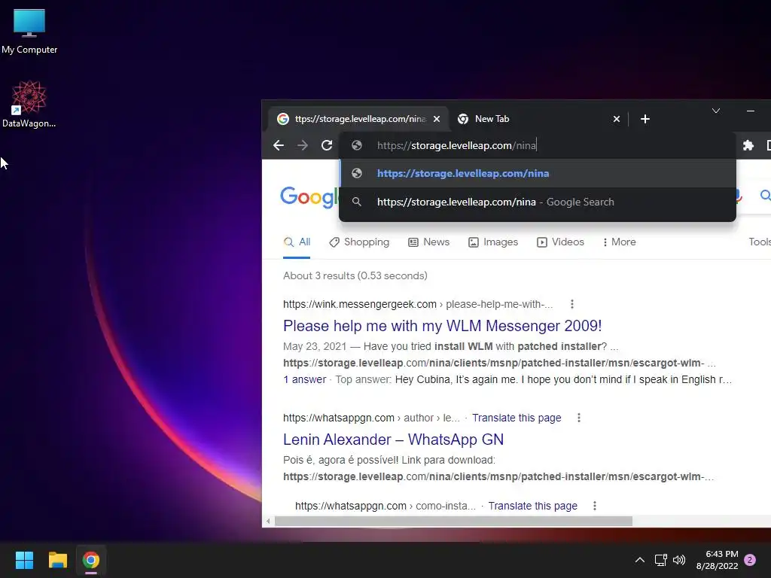Open a new tab with plus button

coord(645,119)
